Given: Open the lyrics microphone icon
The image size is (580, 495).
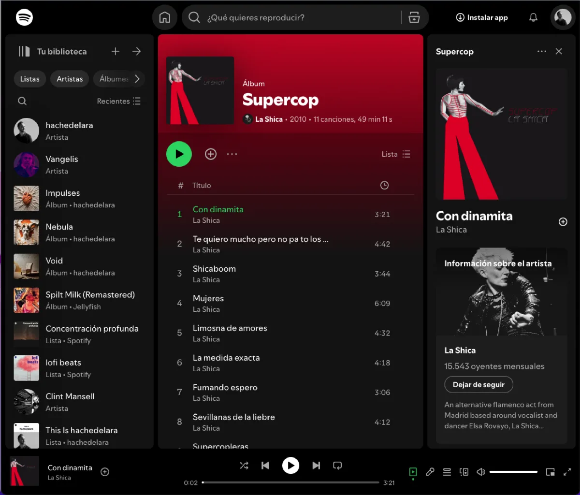Looking at the screenshot, I should pos(430,472).
